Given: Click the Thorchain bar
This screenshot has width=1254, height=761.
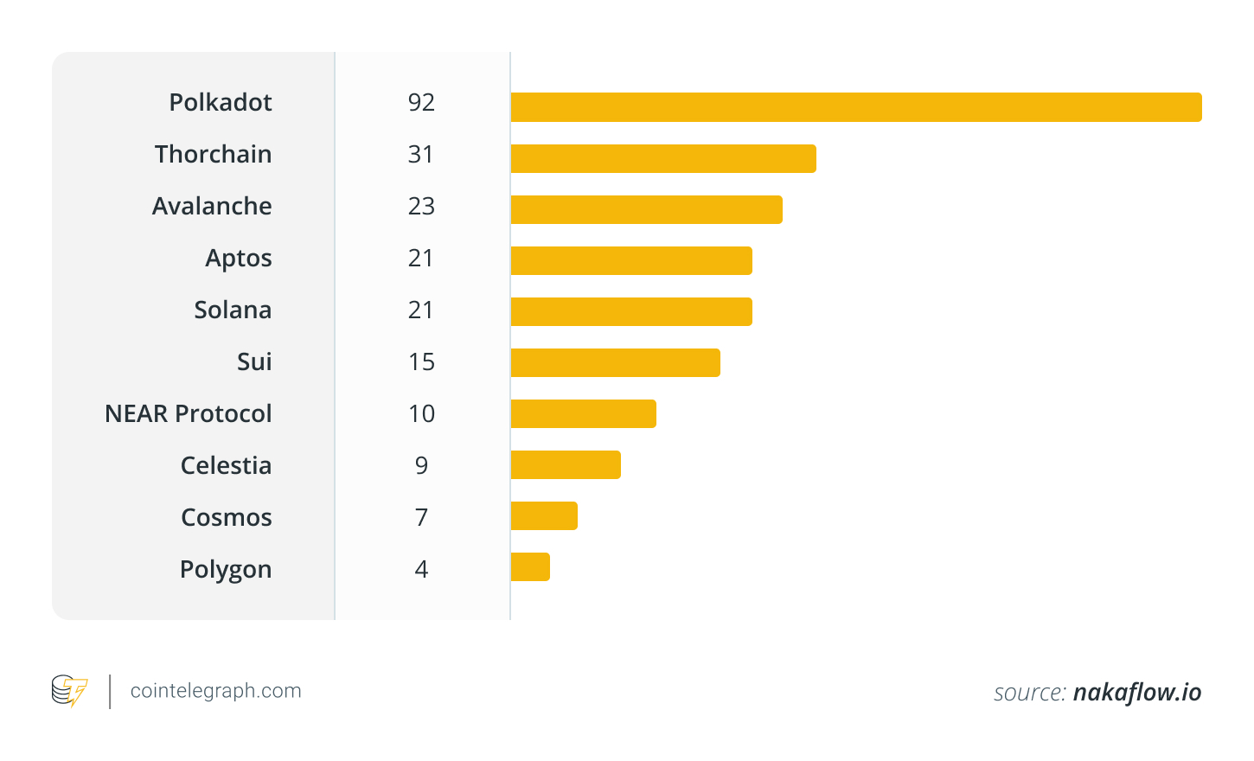Looking at the screenshot, I should tap(663, 159).
